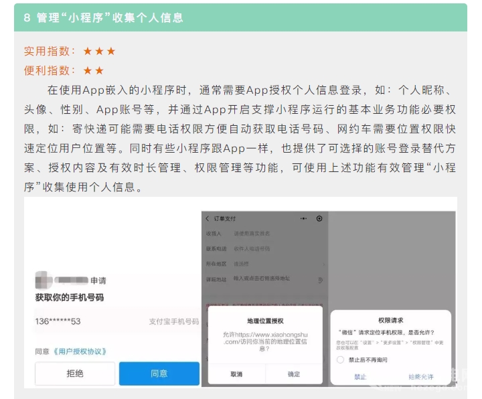
Task: Tap the circular mini-program close target icon
Action: (319, 219)
